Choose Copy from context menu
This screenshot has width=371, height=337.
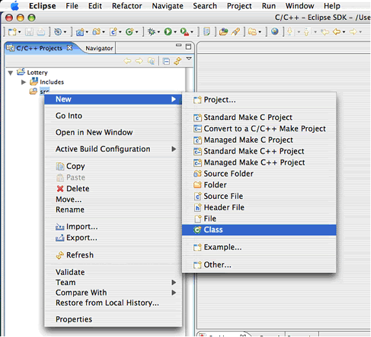(113, 167)
